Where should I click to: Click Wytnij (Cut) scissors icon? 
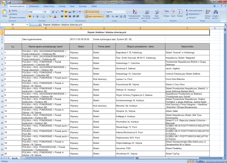[x=10, y=11]
